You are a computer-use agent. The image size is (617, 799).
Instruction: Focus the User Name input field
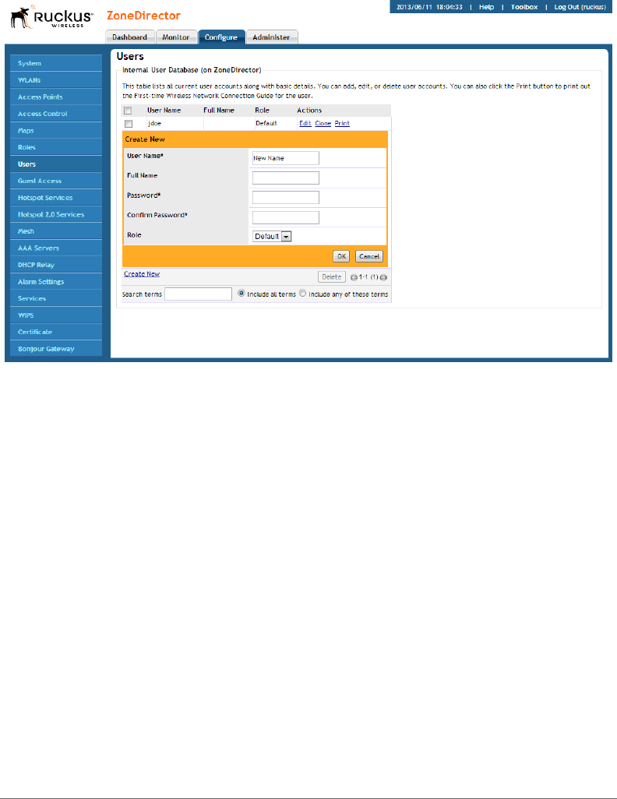[286, 158]
